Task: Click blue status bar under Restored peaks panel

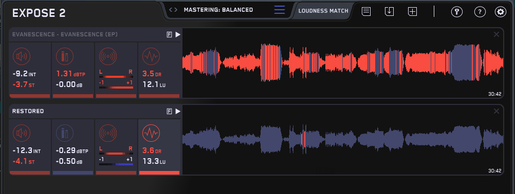Action: [73, 173]
